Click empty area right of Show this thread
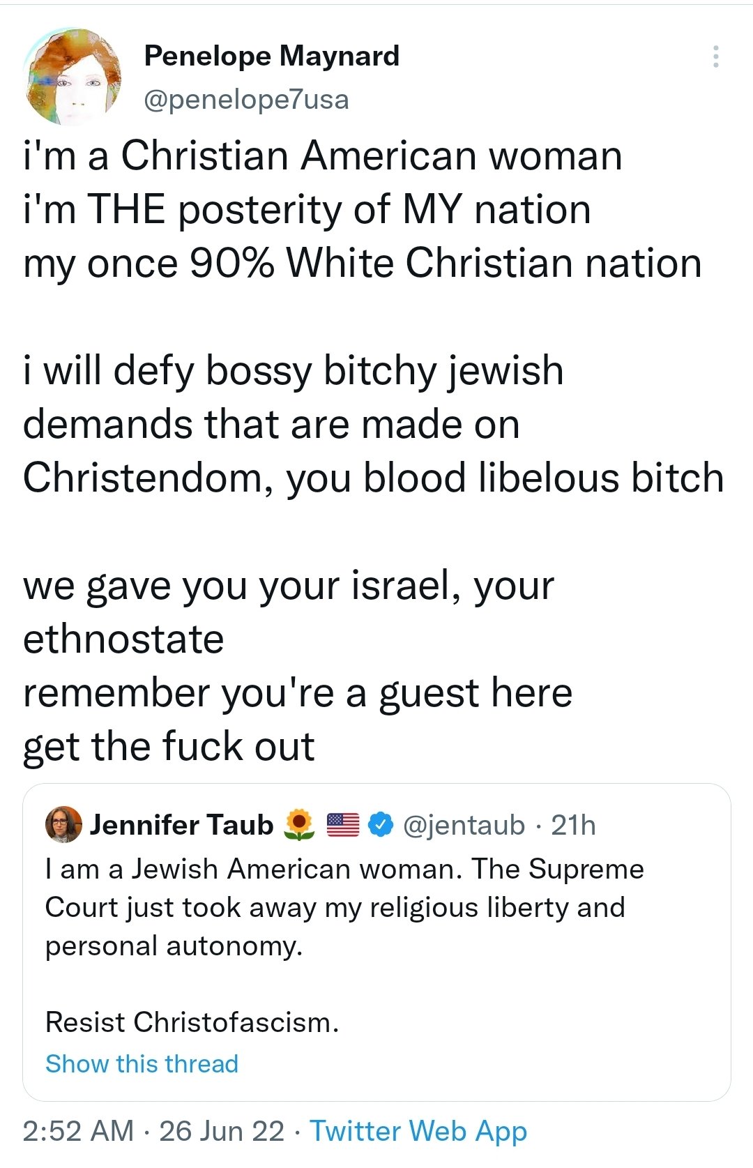This screenshot has height=1168, width=753. [x=488, y=1063]
